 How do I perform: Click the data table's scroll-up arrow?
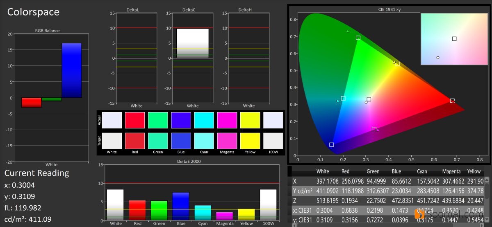click(487, 180)
